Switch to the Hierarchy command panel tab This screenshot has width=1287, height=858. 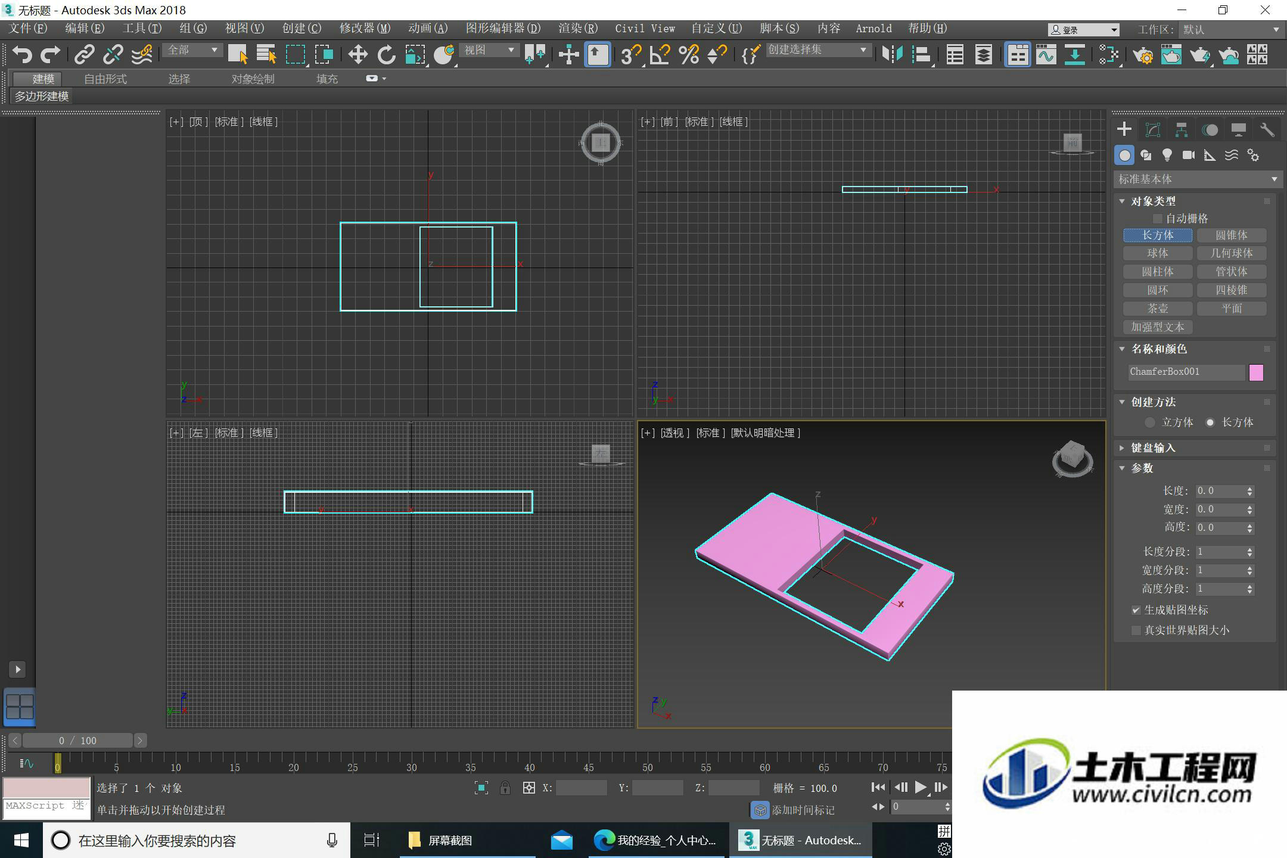(1182, 130)
